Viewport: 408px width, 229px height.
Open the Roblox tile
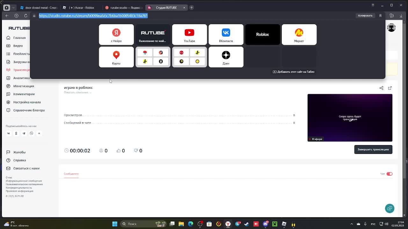pyautogui.click(x=262, y=34)
